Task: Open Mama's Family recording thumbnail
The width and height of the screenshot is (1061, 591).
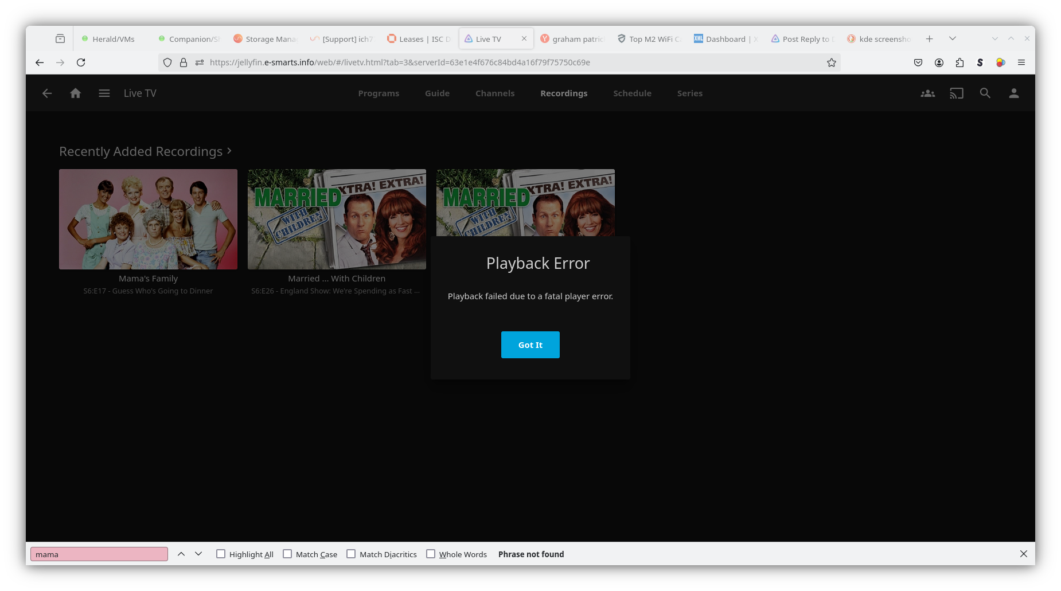Action: point(148,219)
